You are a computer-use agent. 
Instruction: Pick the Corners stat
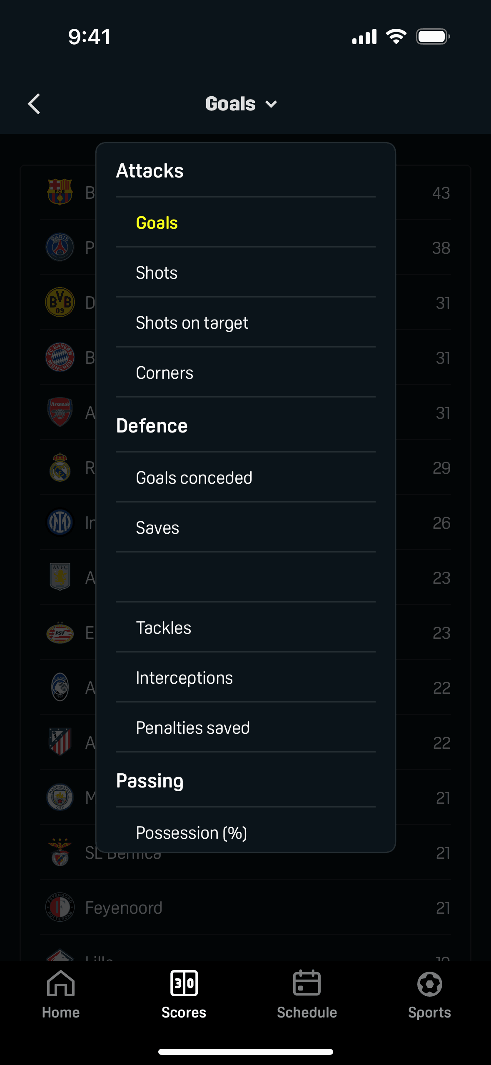[164, 373]
